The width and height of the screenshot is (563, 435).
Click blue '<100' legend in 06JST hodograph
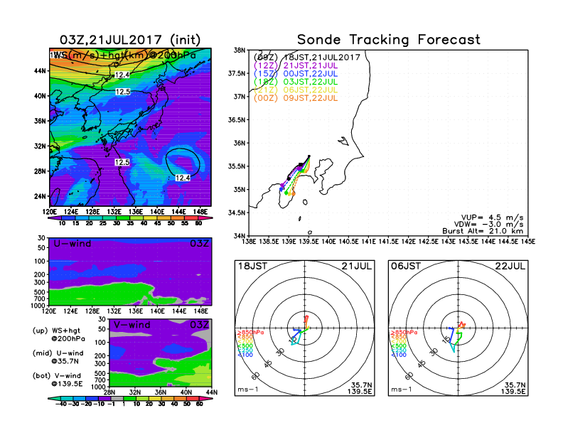click(399, 355)
